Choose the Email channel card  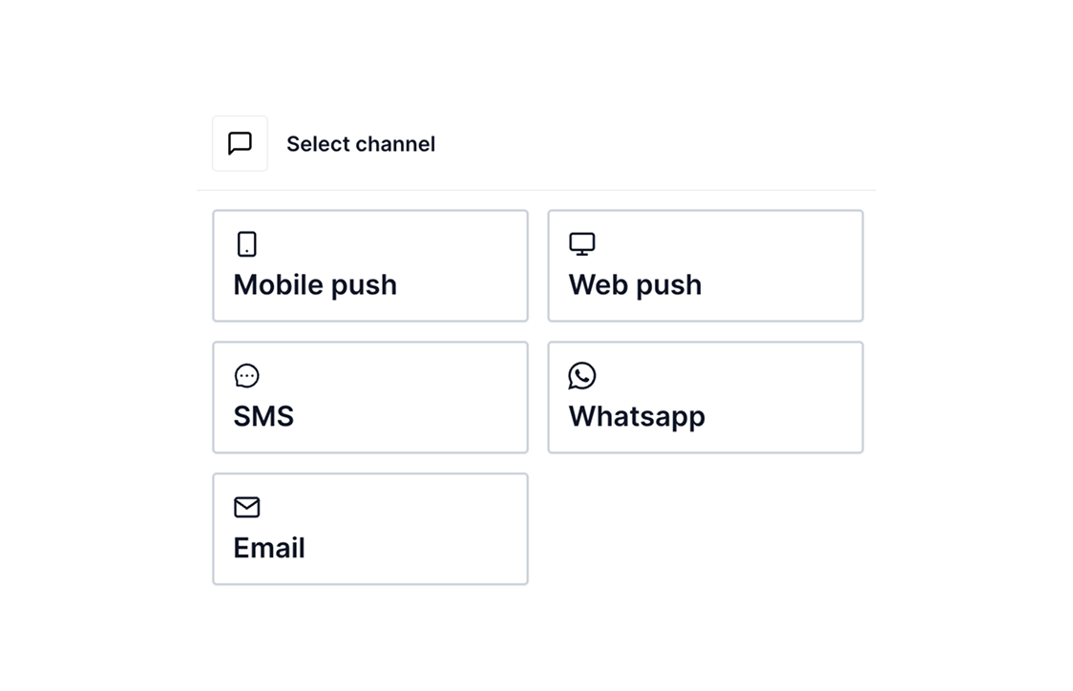click(370, 529)
